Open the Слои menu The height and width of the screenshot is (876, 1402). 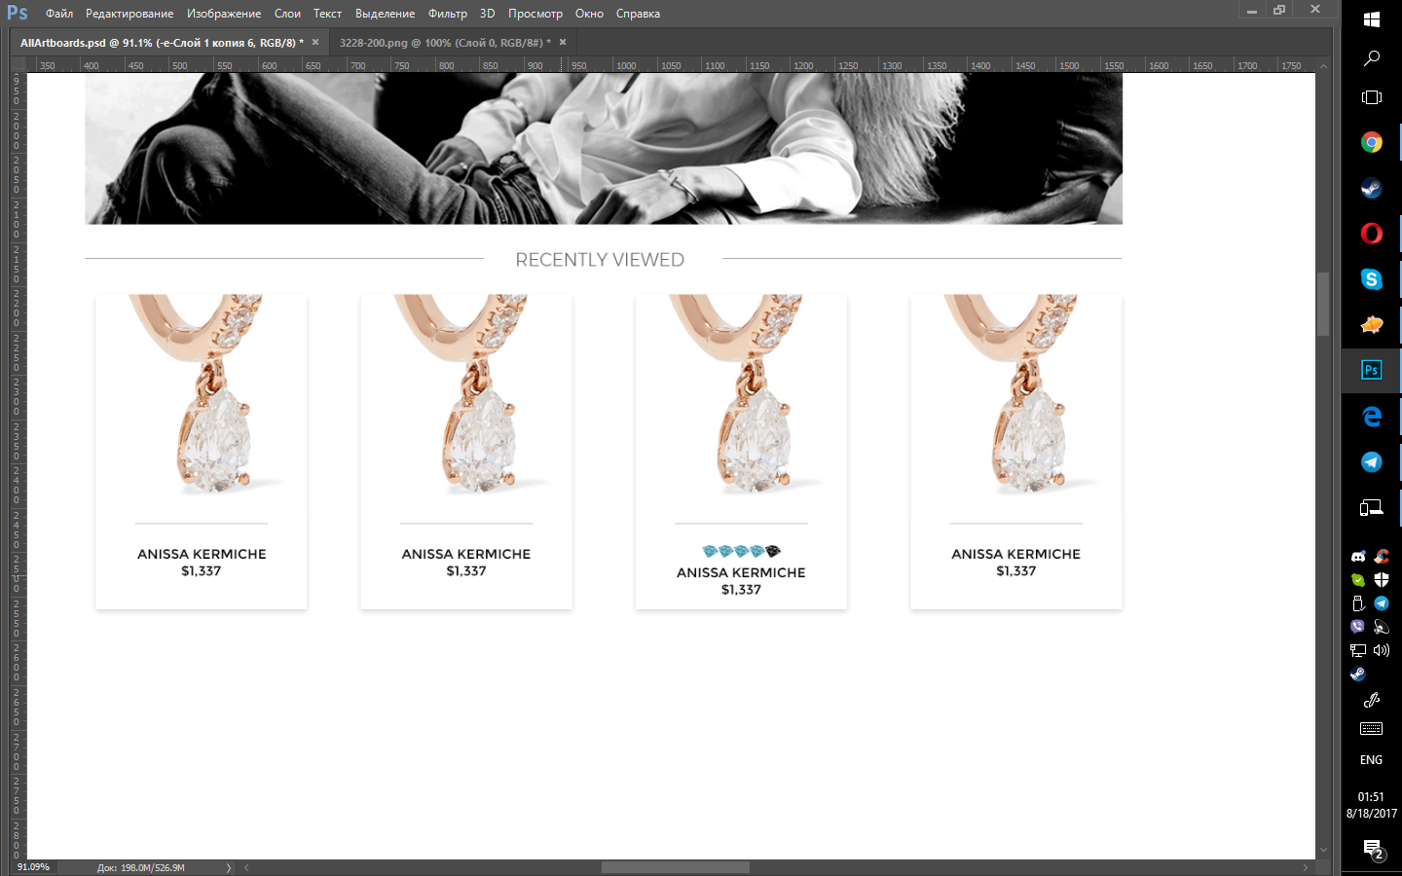(287, 14)
